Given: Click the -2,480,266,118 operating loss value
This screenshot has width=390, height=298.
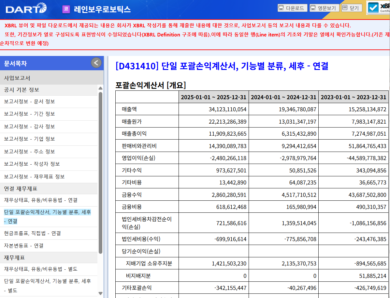Looking at the screenshot, I should coord(228,158).
